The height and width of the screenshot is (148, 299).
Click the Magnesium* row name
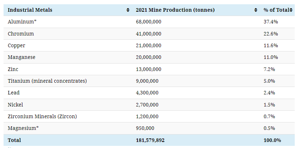[23, 128]
